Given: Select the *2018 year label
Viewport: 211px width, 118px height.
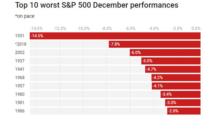Looking at the screenshot, I should [x=20, y=44].
